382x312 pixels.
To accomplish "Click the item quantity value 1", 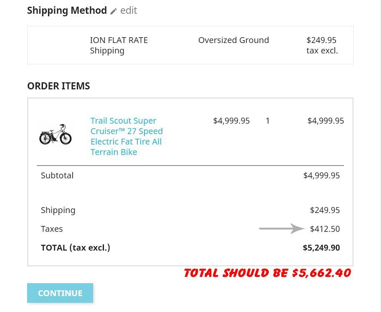I will coord(268,121).
